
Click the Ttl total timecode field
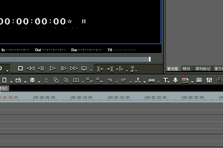point(125,50)
